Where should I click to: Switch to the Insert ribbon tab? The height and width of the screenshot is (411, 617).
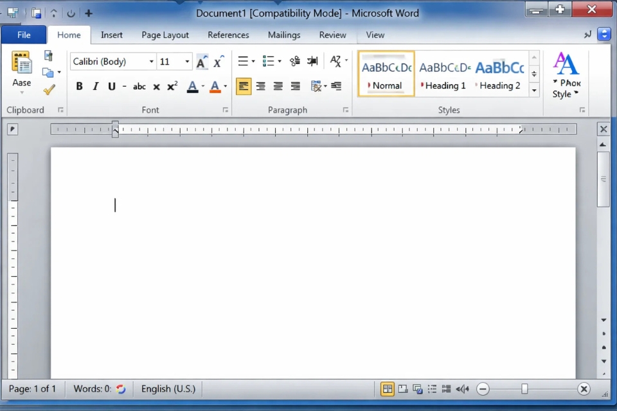point(111,35)
